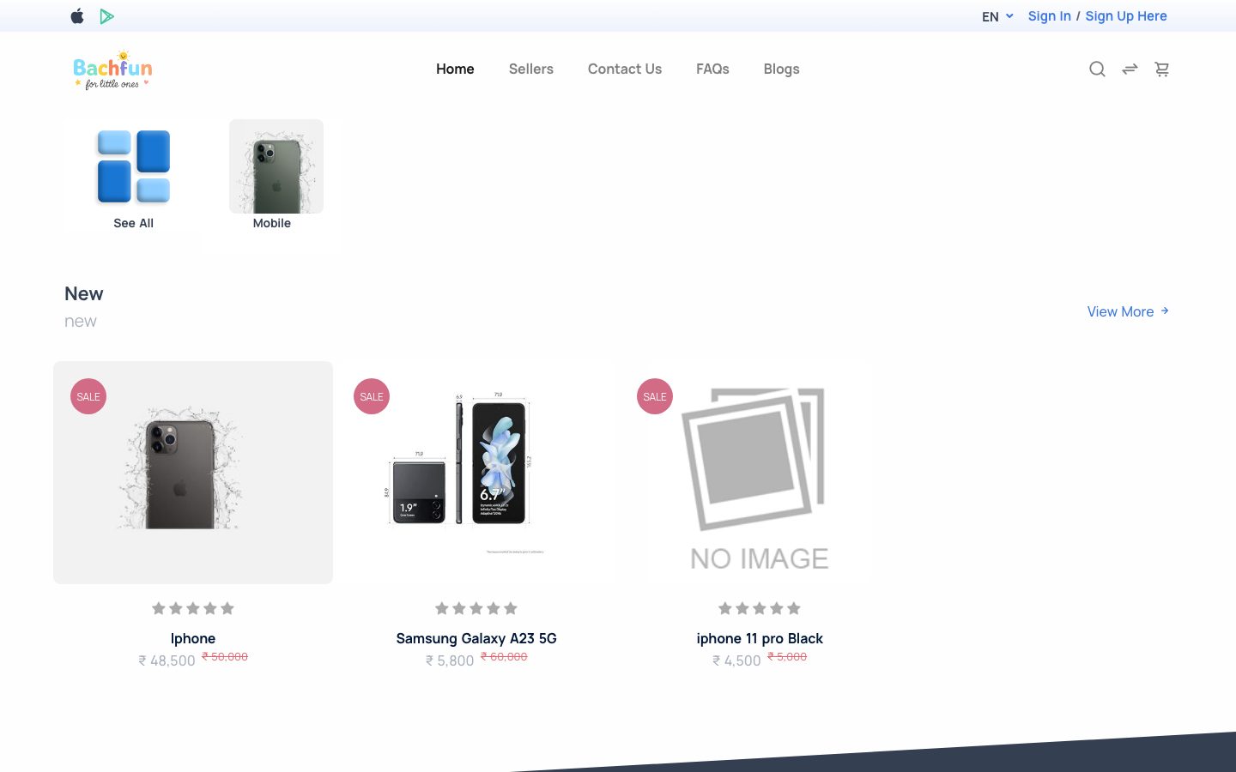The width and height of the screenshot is (1236, 772).
Task: Click the Sign In link
Action: click(1050, 16)
